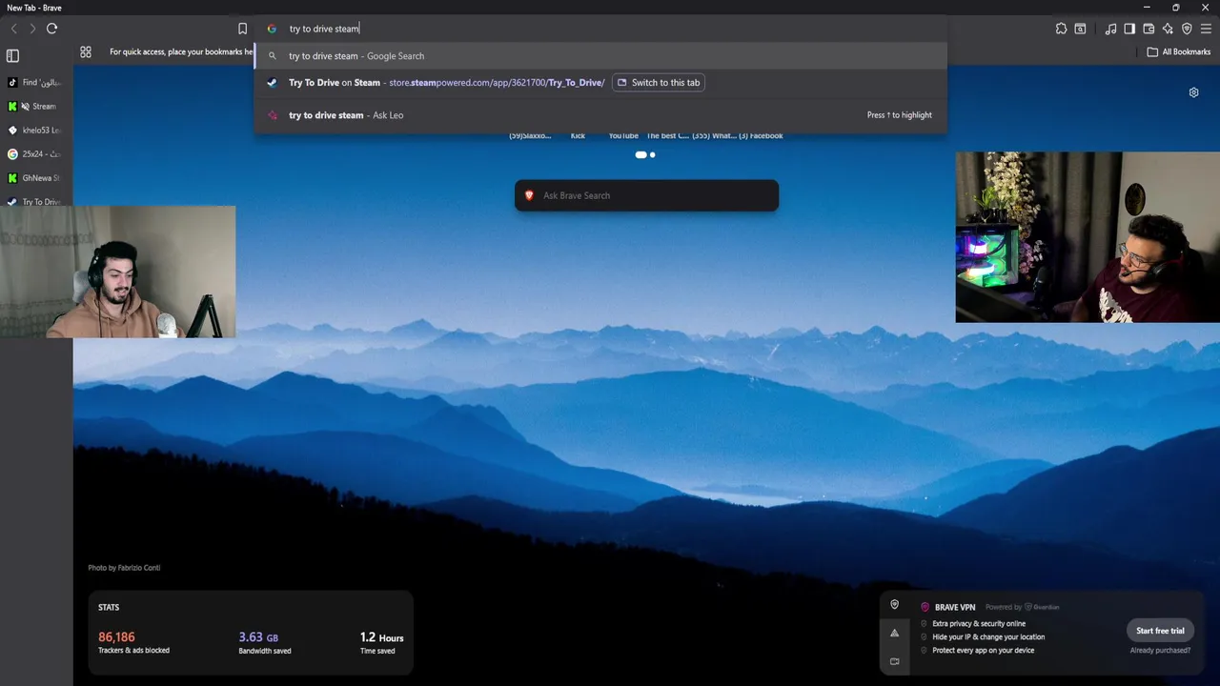Toggle the right sidebar panel icon
This screenshot has height=686, width=1220.
(1129, 29)
